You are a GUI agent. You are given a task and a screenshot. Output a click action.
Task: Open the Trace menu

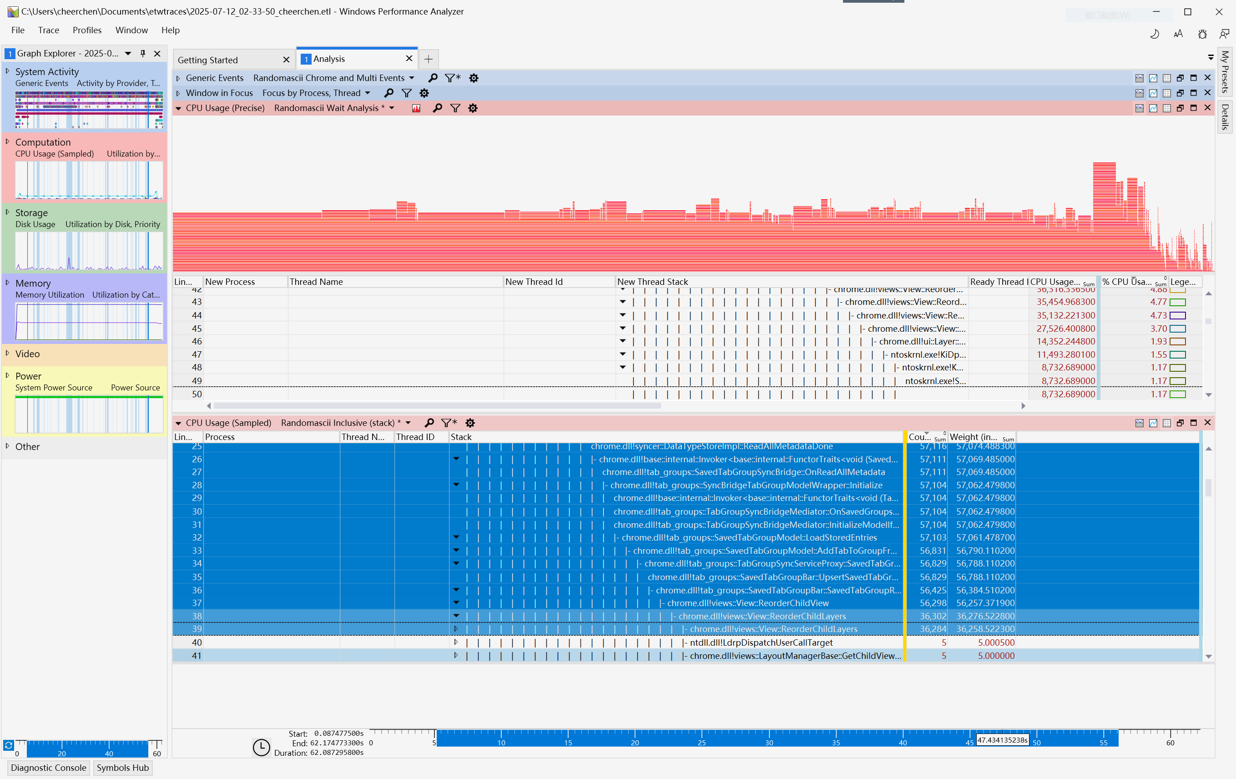[48, 30]
